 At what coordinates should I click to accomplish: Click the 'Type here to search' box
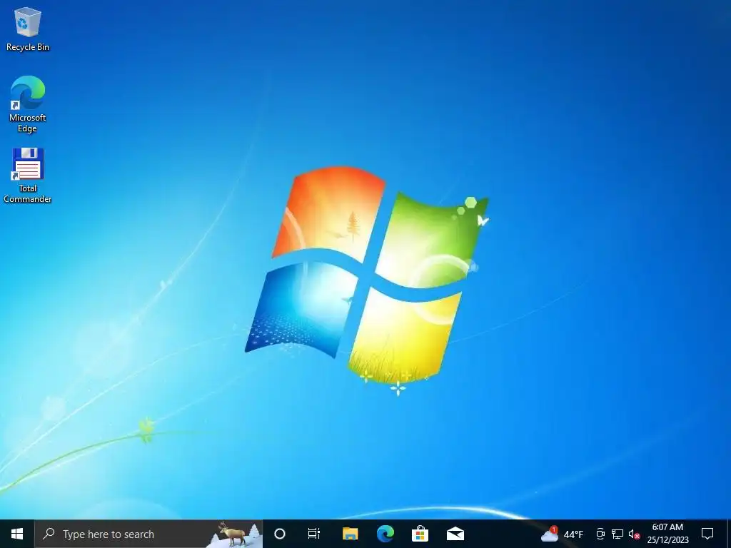[x=148, y=534]
